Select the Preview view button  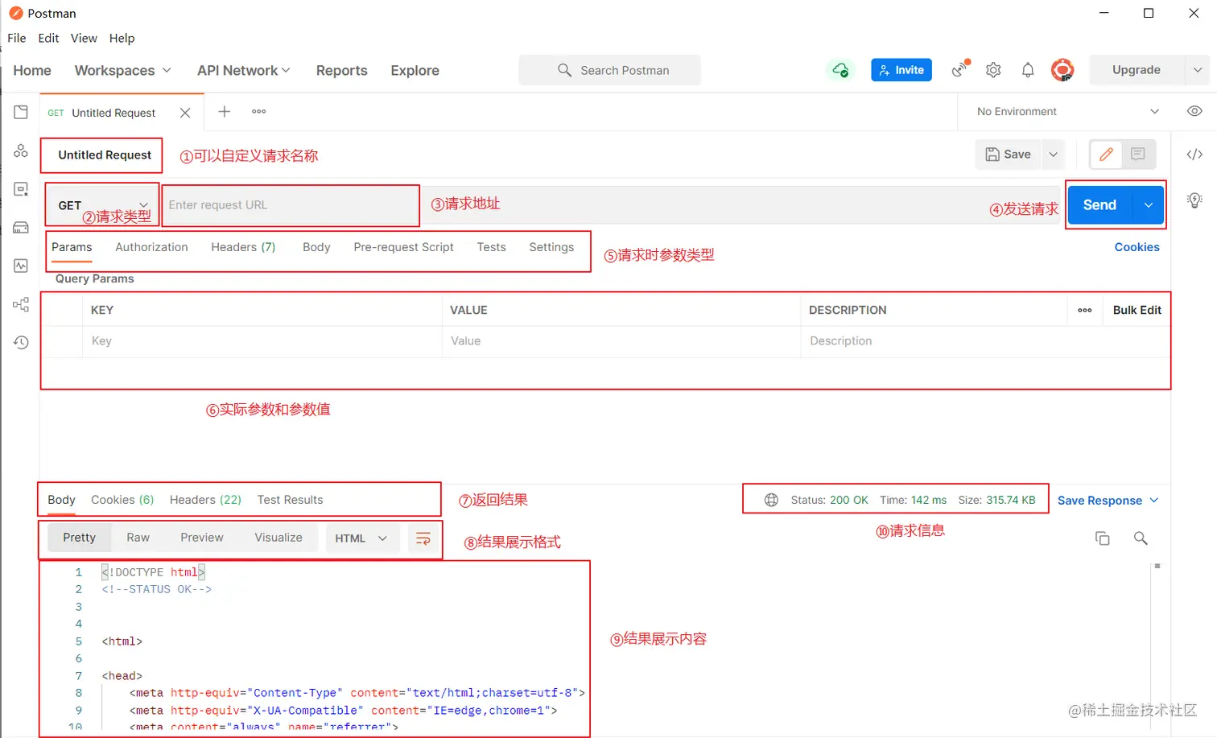[x=202, y=538]
